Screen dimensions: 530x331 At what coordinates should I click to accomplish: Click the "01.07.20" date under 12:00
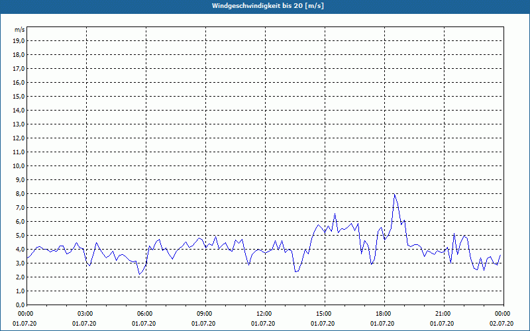(263, 324)
